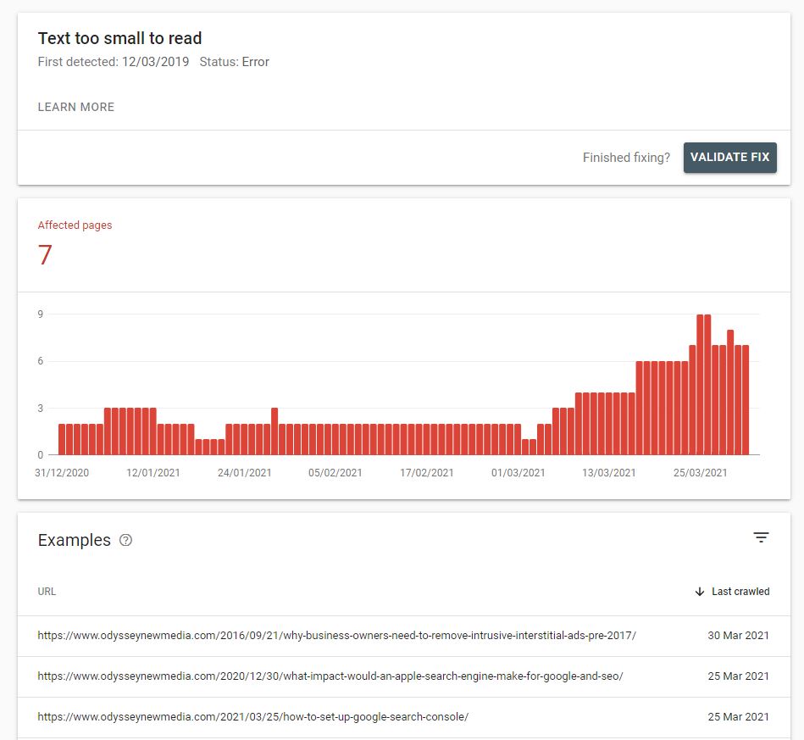
Task: Click the First detected: 12/03/2019 text
Action: tap(114, 62)
